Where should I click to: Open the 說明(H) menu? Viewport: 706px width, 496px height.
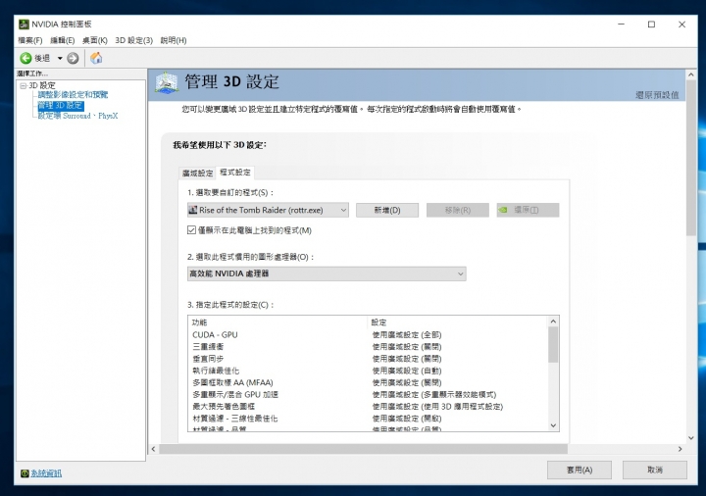174,40
